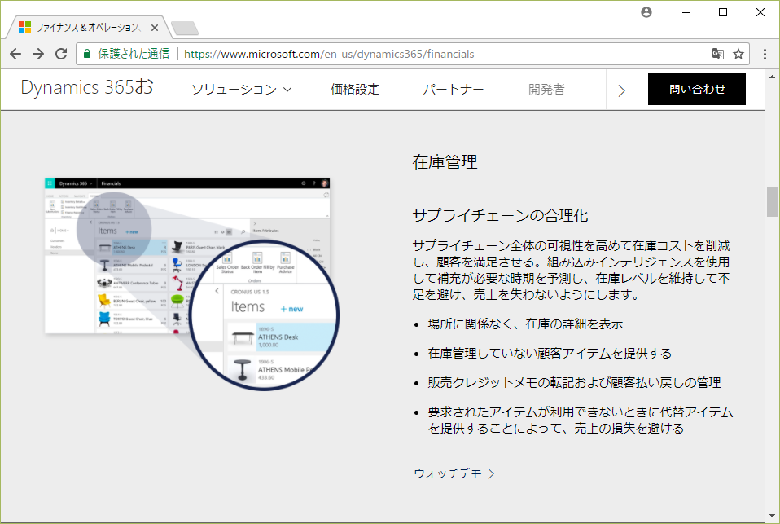Screen dimensions: 780x524
Task: Click the vertical scrollbar thumb
Action: (772, 202)
